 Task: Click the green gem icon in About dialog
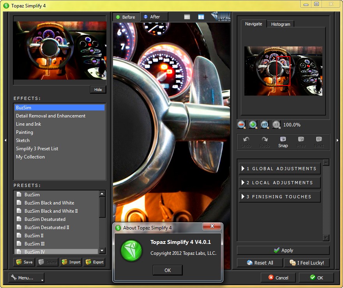(x=131, y=250)
